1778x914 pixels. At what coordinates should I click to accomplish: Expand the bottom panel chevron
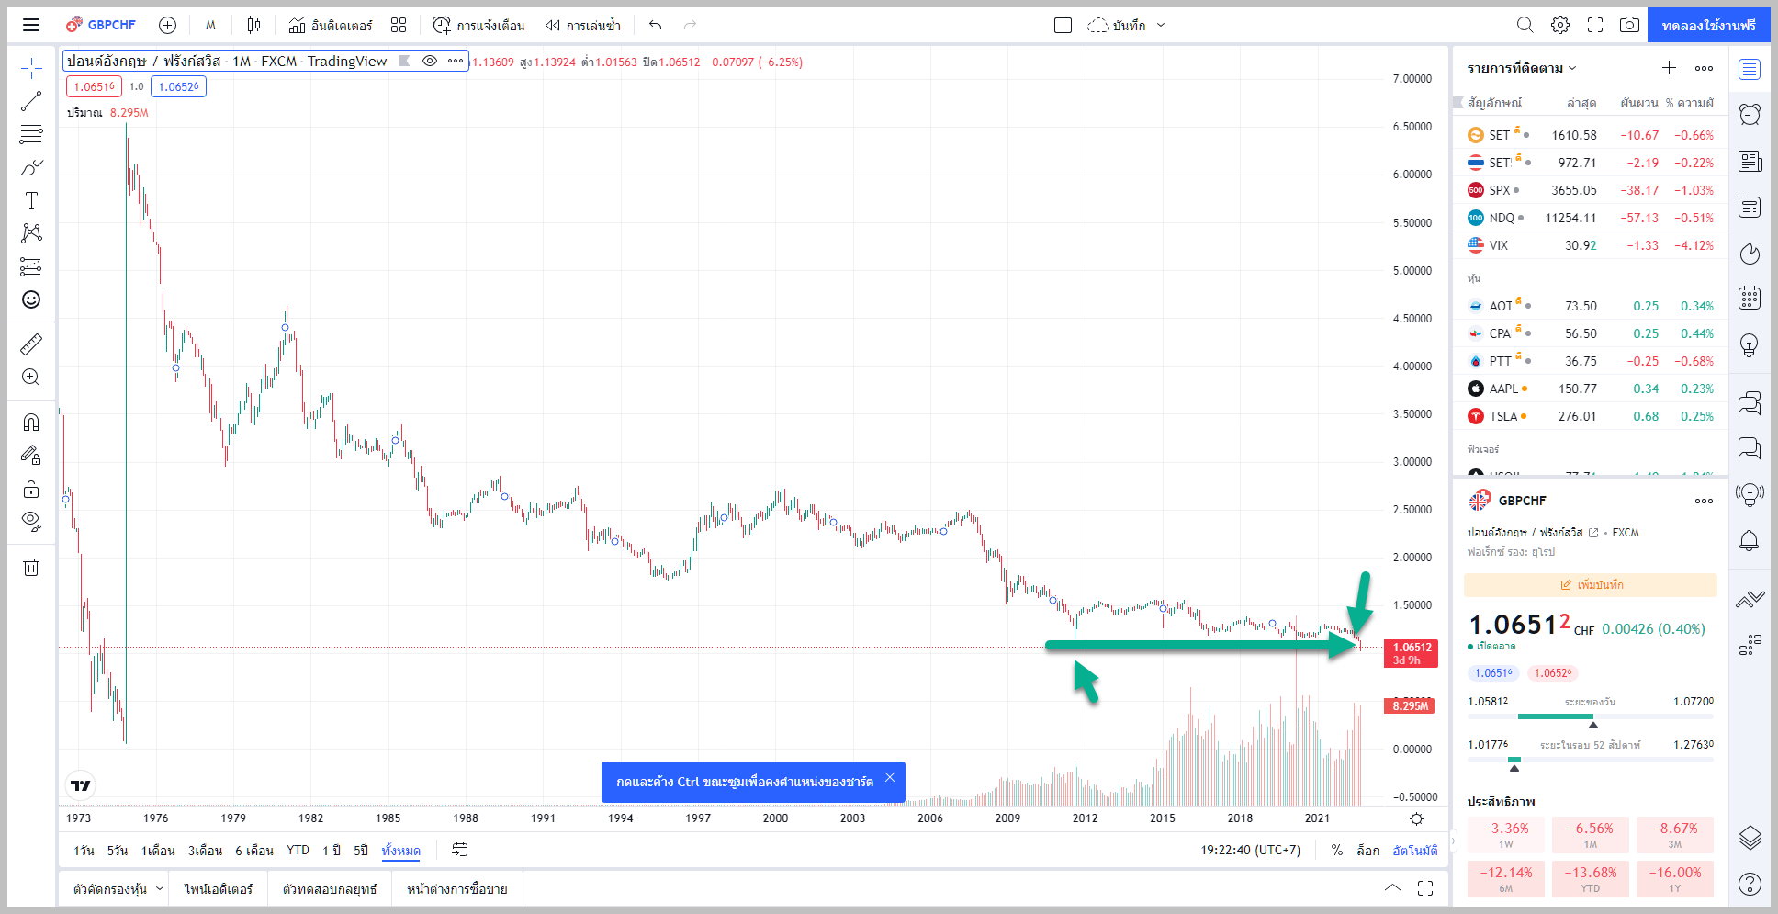(x=1392, y=888)
